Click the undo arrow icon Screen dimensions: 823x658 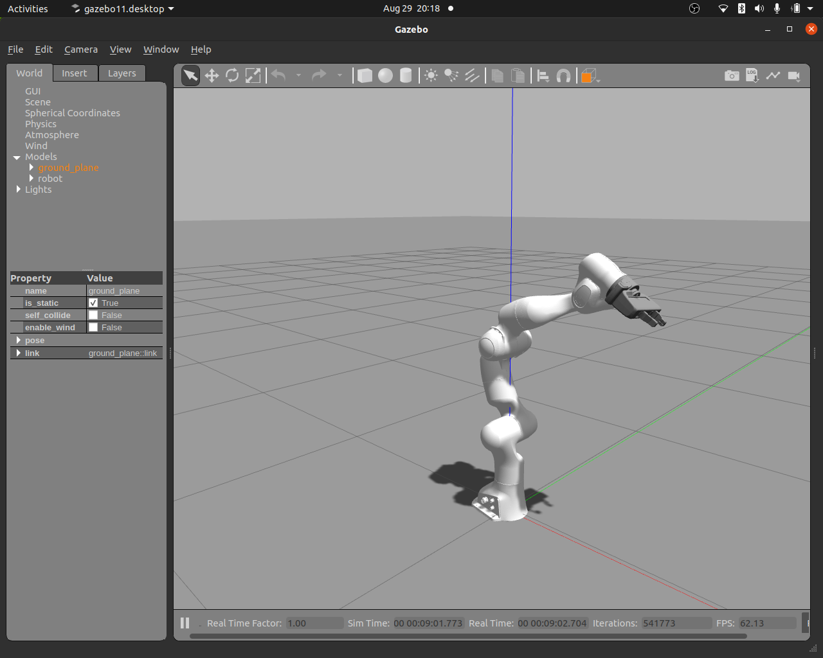pyautogui.click(x=278, y=76)
